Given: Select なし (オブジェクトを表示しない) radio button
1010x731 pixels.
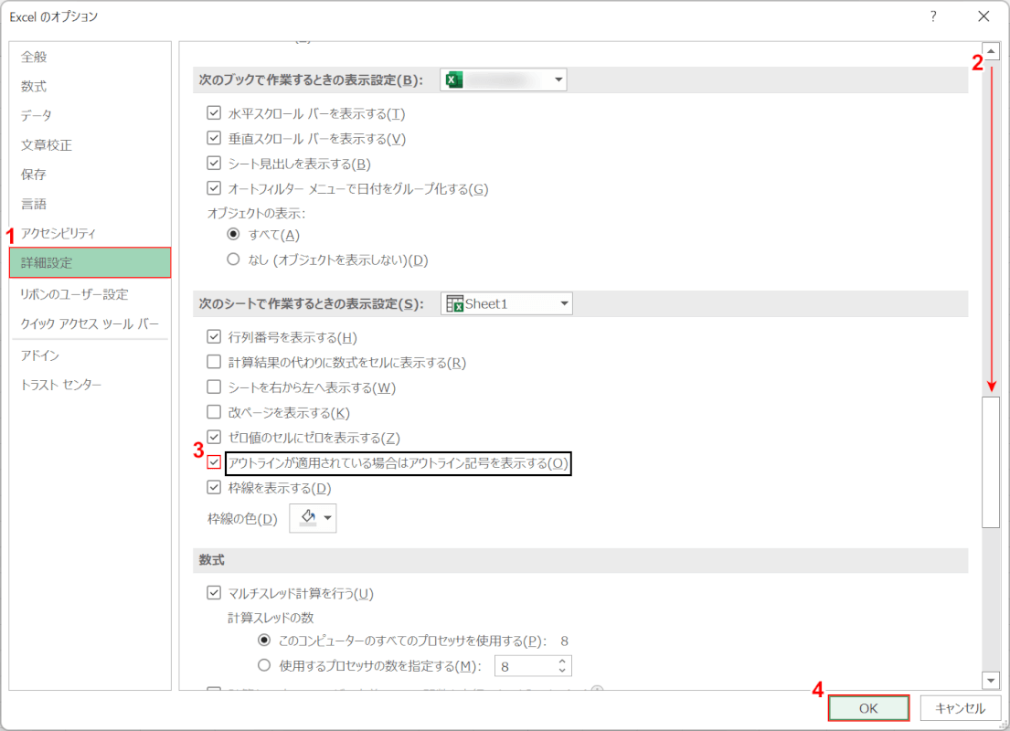Looking at the screenshot, I should 234,260.
